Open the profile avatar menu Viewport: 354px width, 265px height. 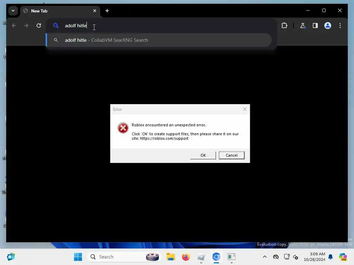(x=328, y=26)
